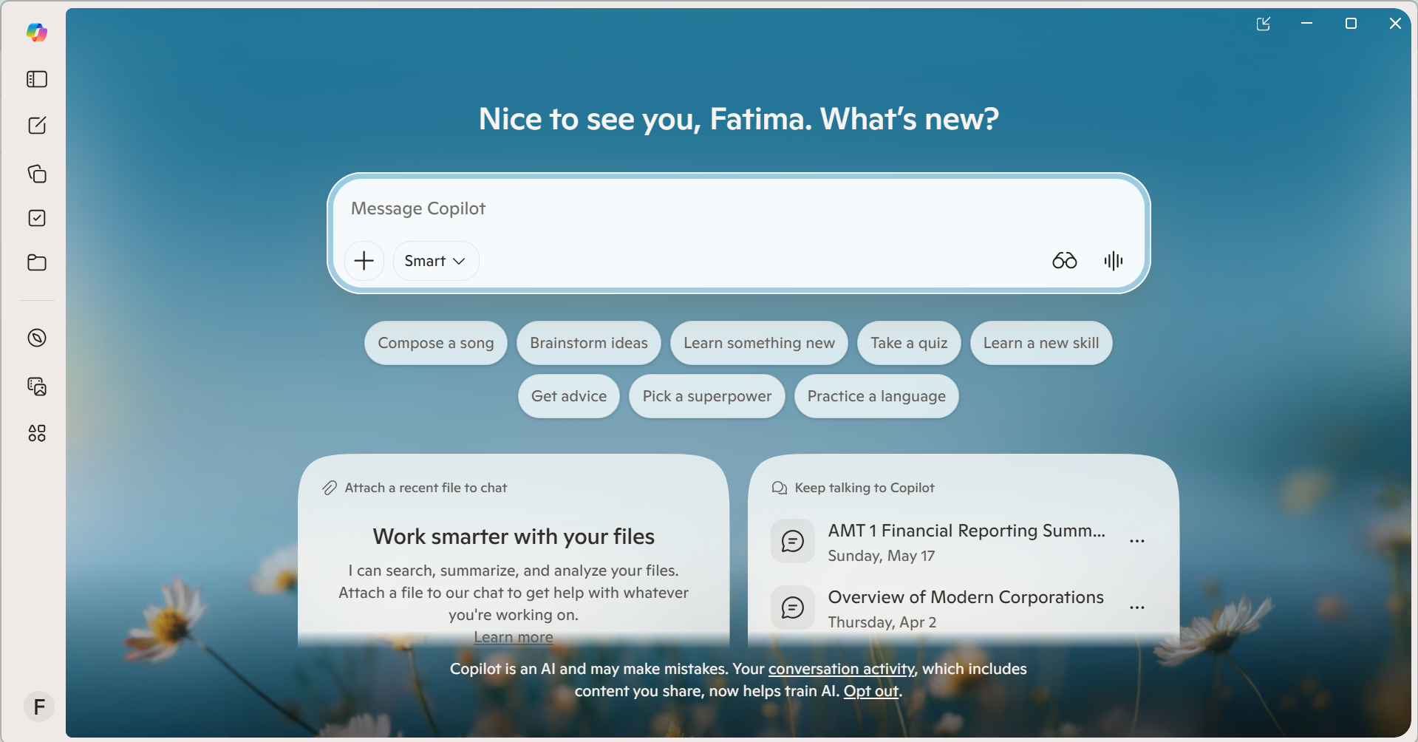1418x742 pixels.
Task: Click the Opt out link
Action: click(871, 691)
